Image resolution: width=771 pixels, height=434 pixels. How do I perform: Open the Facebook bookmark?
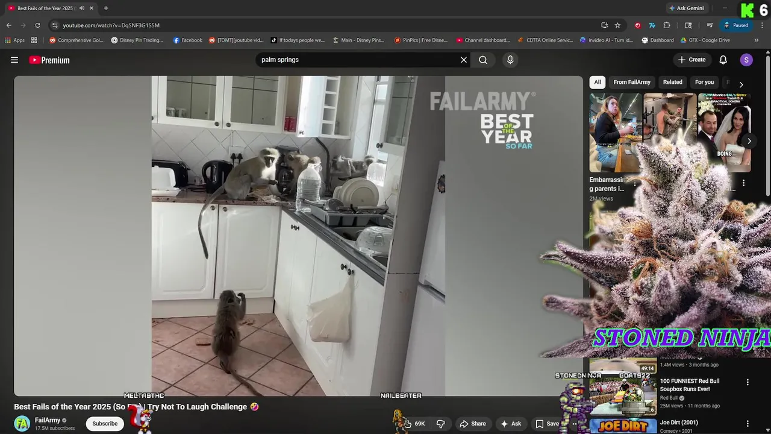point(188,40)
